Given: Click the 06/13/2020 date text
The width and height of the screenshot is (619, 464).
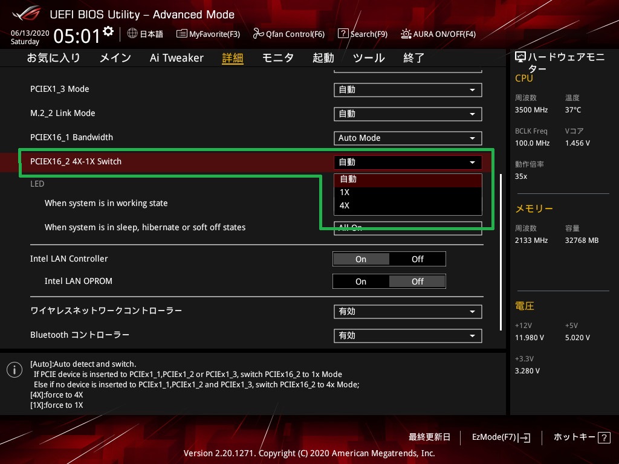Looking at the screenshot, I should pos(30,33).
